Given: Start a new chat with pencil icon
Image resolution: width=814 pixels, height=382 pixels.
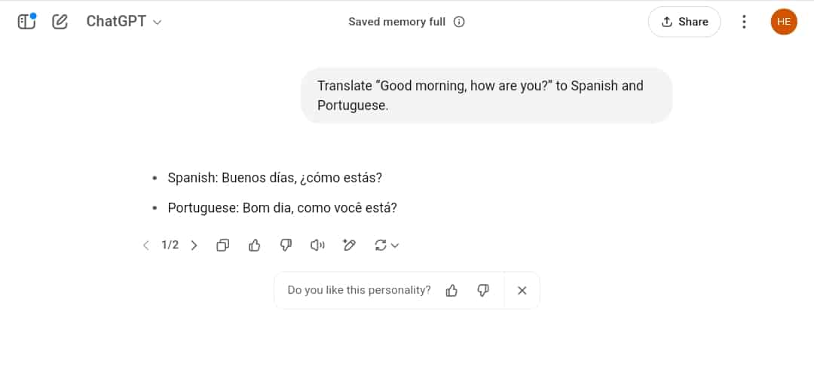Looking at the screenshot, I should [x=60, y=21].
